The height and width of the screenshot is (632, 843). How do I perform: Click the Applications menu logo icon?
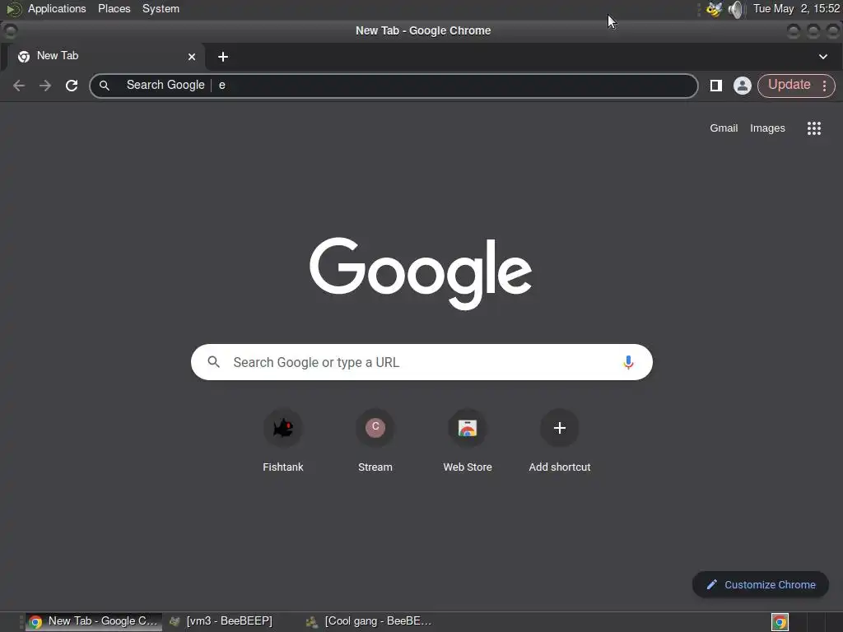pos(14,9)
